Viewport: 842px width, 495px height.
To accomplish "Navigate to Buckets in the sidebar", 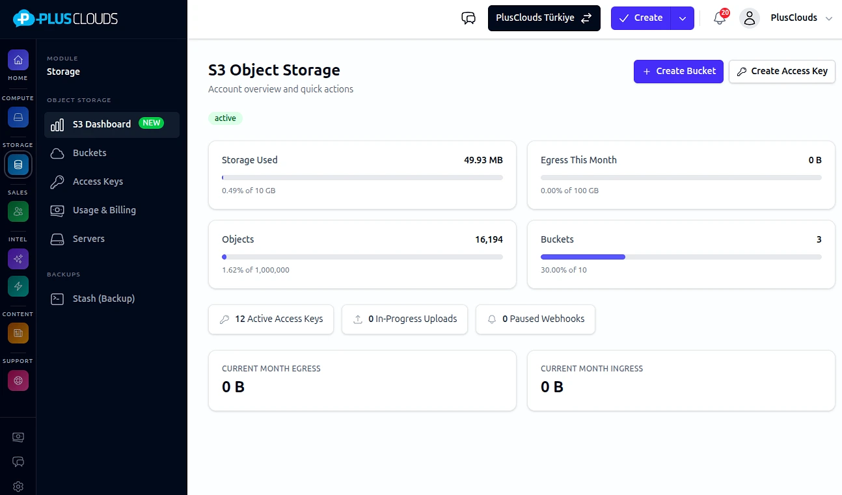I will [x=112, y=153].
